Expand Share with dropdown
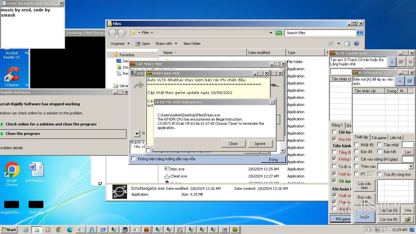 (x=166, y=44)
